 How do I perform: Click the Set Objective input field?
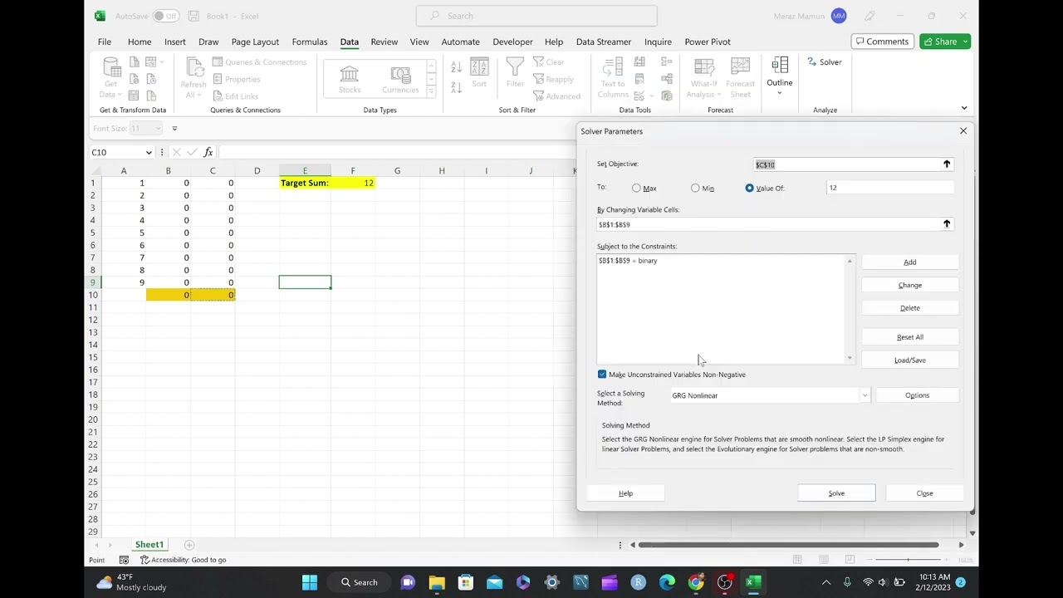click(x=847, y=164)
